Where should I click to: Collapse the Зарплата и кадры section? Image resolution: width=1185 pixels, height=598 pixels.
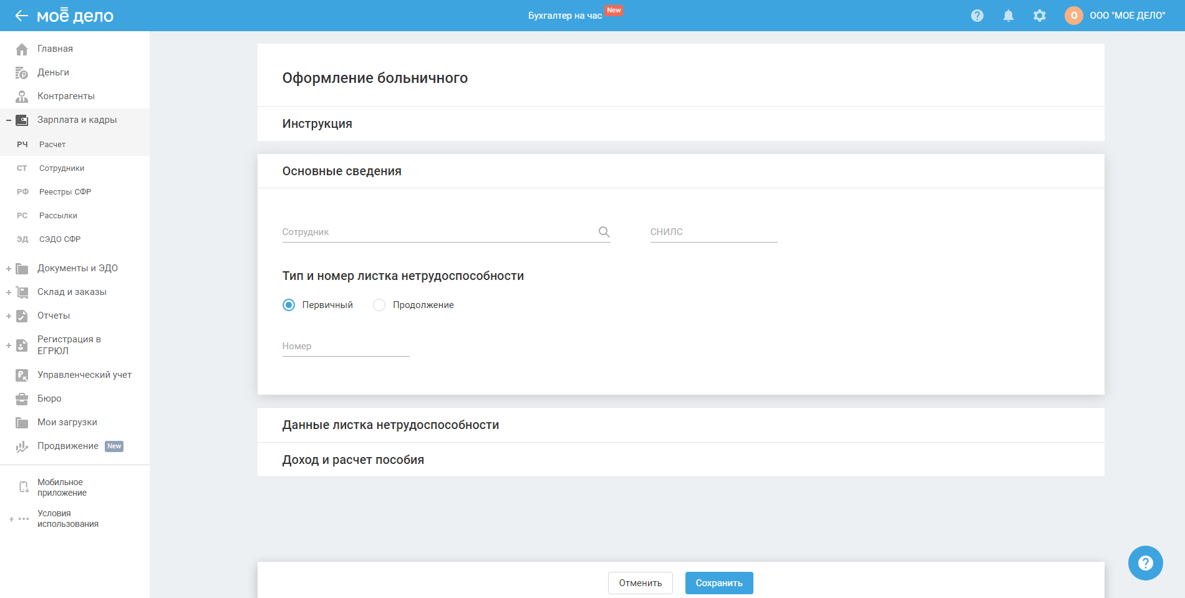click(9, 120)
